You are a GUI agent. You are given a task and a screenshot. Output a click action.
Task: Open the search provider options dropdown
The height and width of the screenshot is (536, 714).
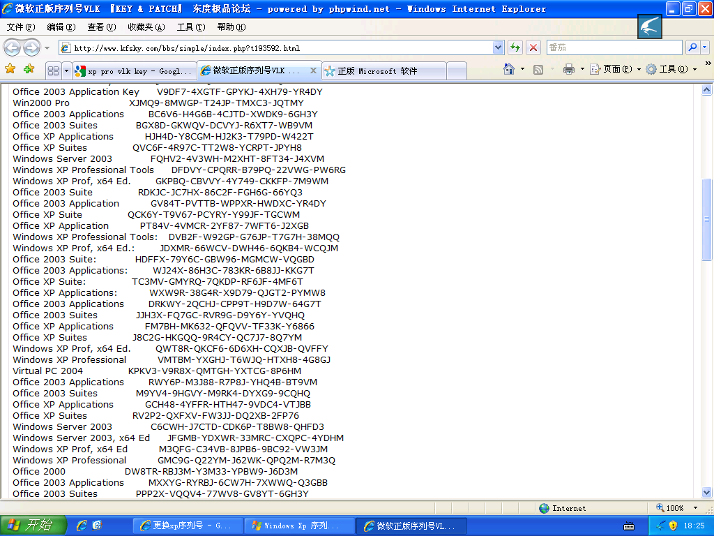click(704, 47)
